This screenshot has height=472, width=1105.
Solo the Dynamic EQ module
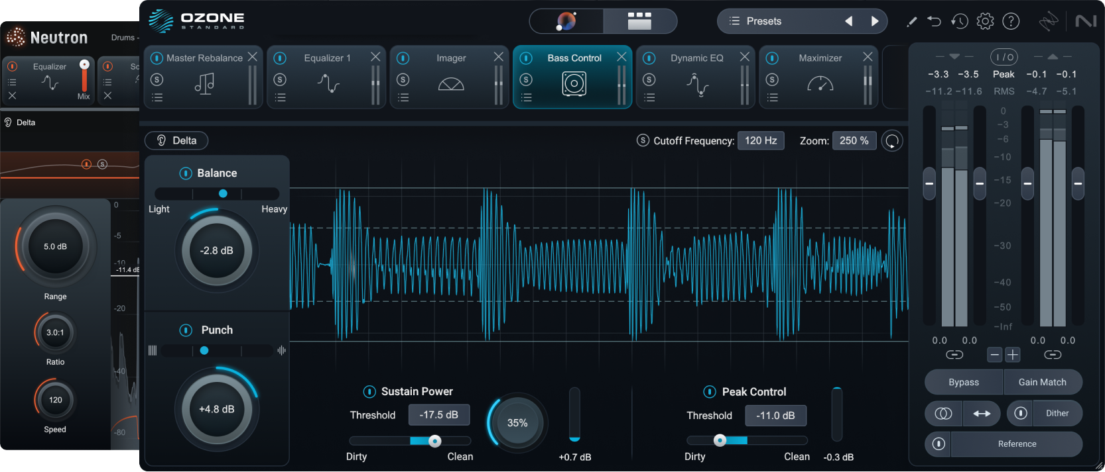click(649, 79)
